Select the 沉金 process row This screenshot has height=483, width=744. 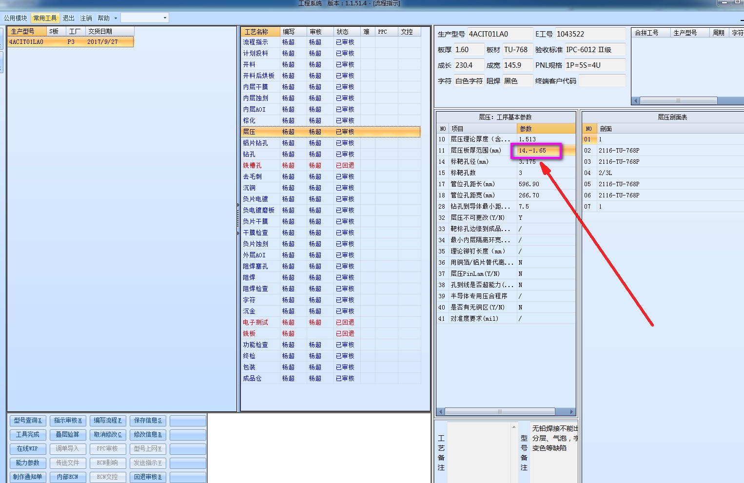coord(331,311)
